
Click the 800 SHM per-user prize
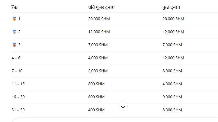(x=96, y=84)
